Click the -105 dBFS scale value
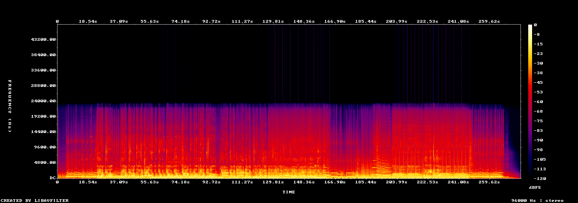 [x=541, y=160]
